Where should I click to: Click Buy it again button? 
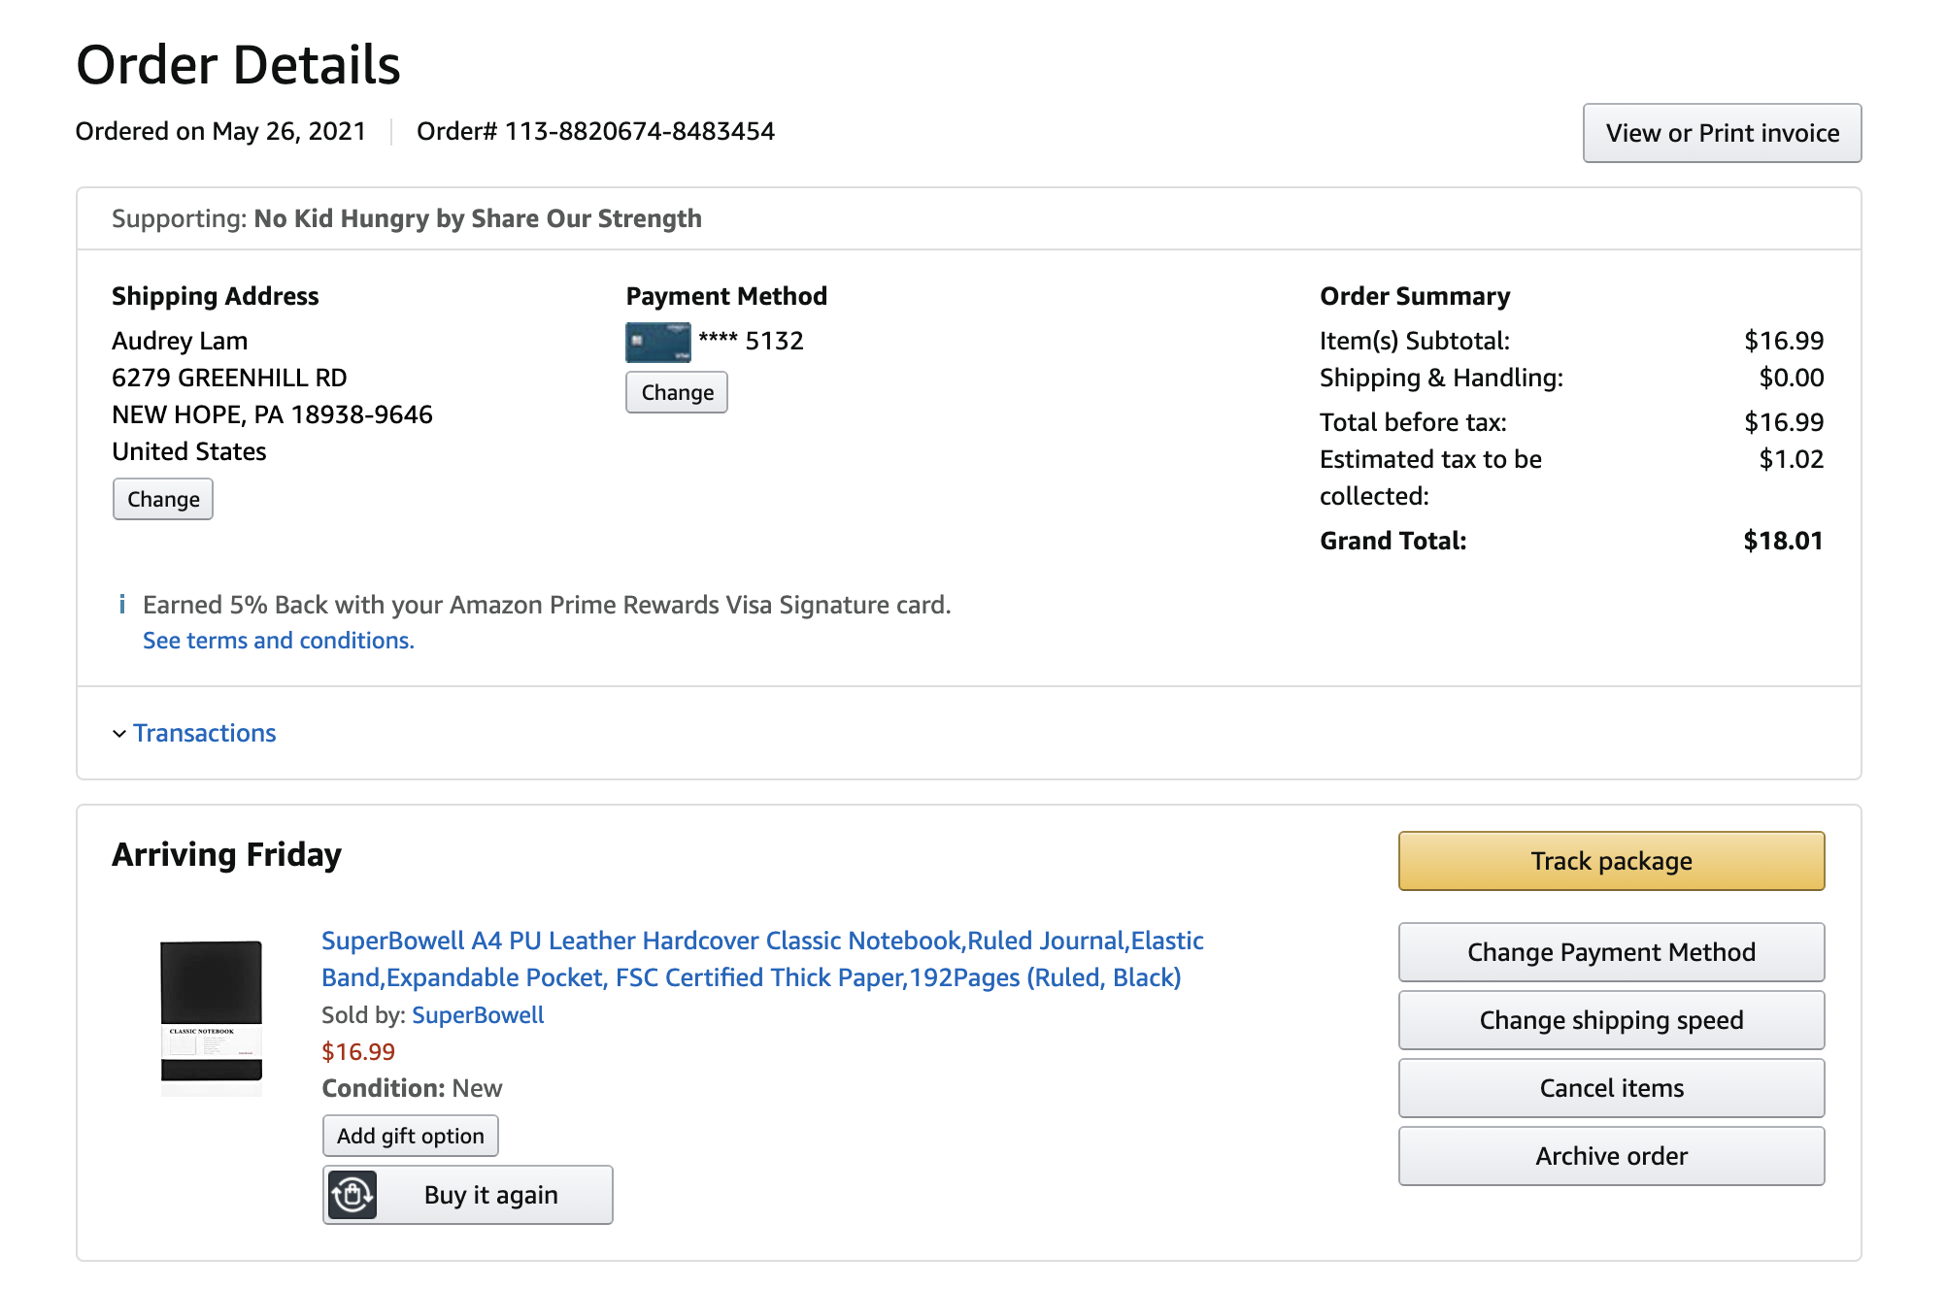(467, 1195)
